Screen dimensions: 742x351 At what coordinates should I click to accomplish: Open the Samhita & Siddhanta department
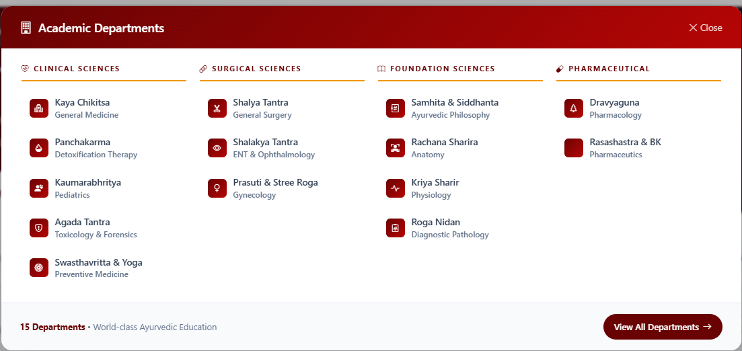tap(455, 108)
